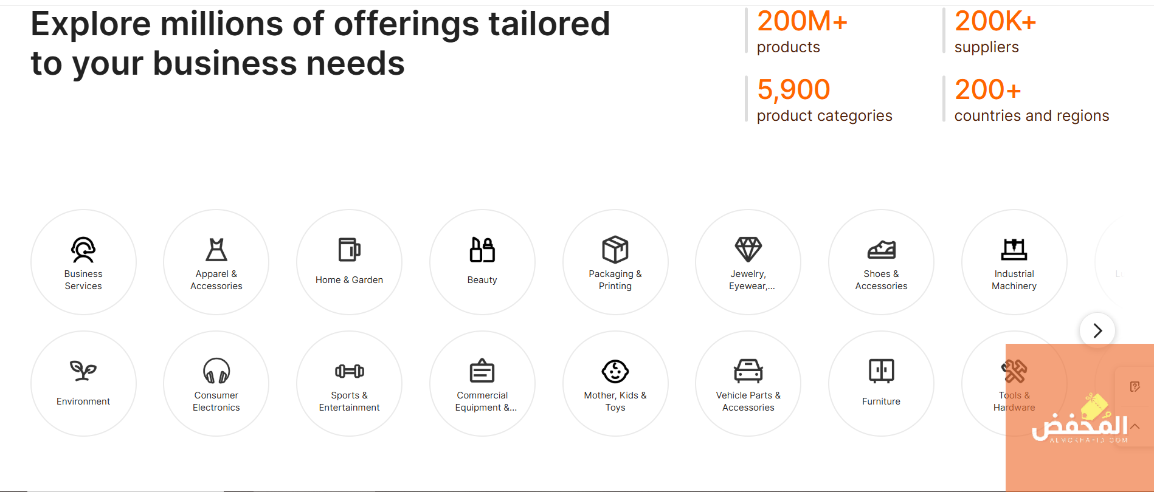
Task: Select Tools & Hardware category
Action: point(1014,384)
